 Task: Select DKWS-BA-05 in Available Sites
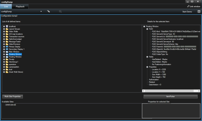pos(11,105)
